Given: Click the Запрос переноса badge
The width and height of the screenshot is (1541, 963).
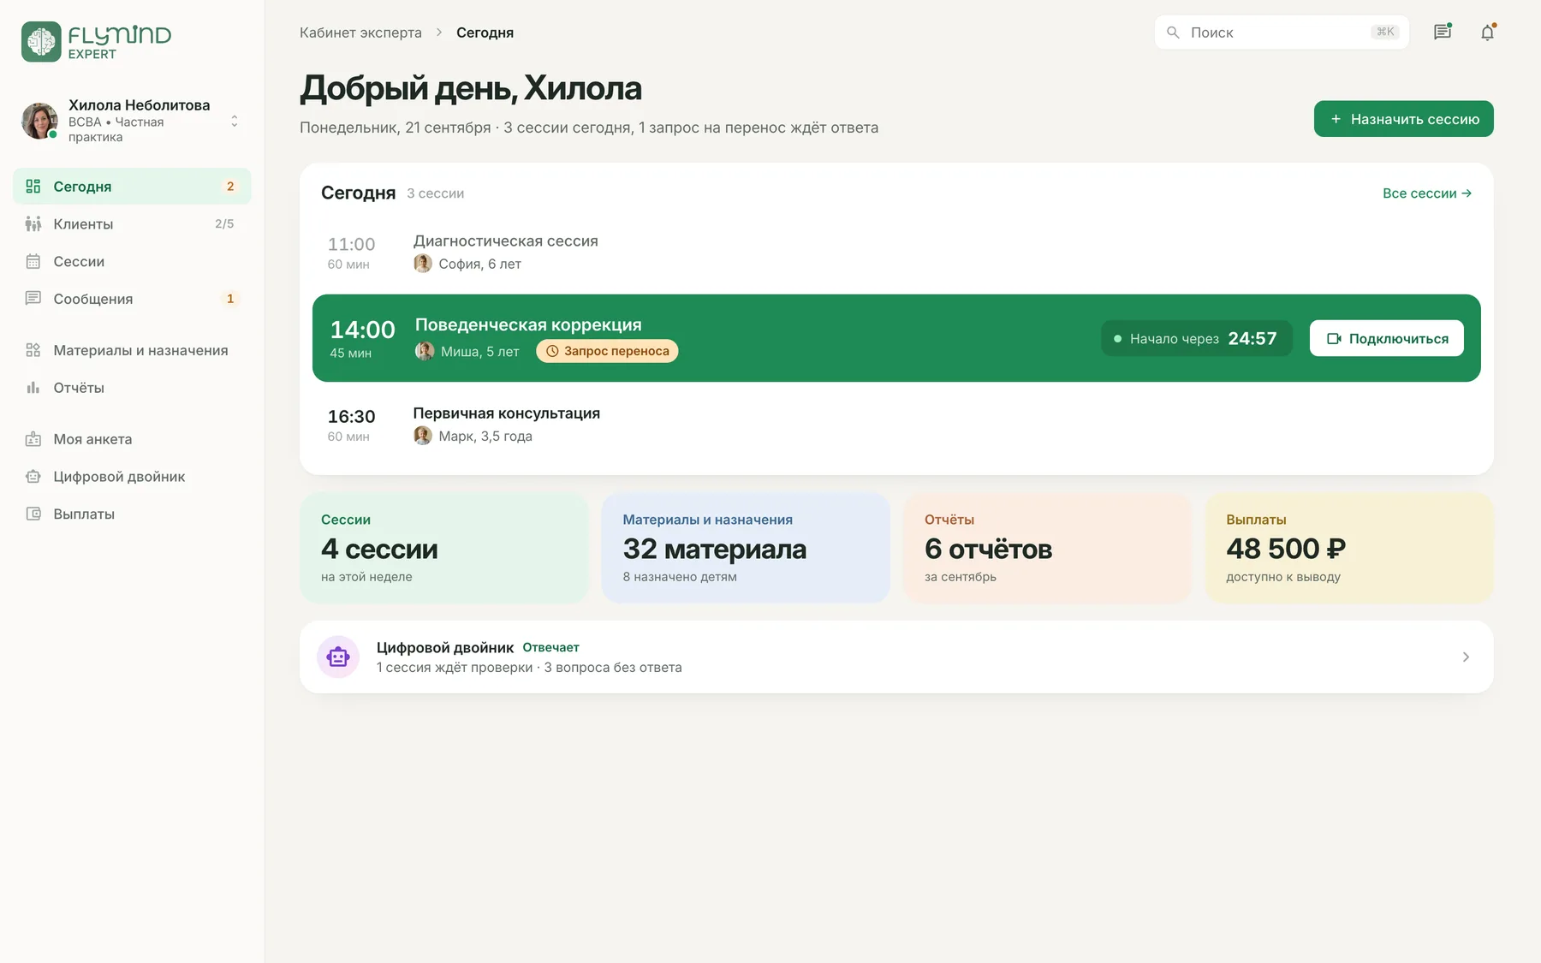Looking at the screenshot, I should pyautogui.click(x=607, y=351).
